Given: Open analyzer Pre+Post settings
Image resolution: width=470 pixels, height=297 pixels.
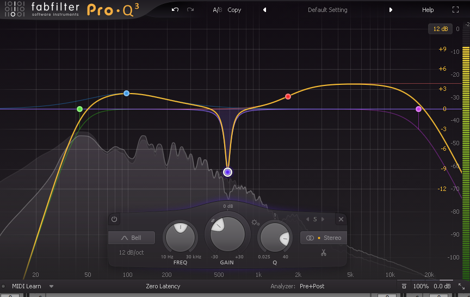Looking at the screenshot, I should click(x=312, y=286).
